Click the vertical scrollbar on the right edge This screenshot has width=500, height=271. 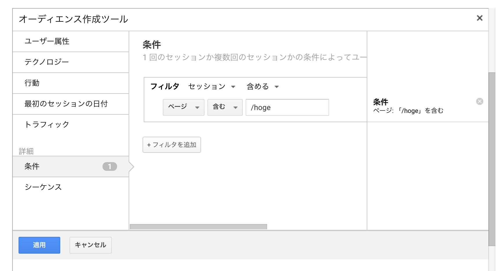click(492, 159)
